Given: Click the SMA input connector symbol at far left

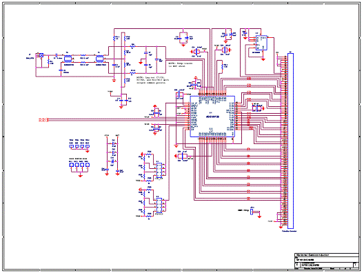Looking at the screenshot, I should (41, 55).
